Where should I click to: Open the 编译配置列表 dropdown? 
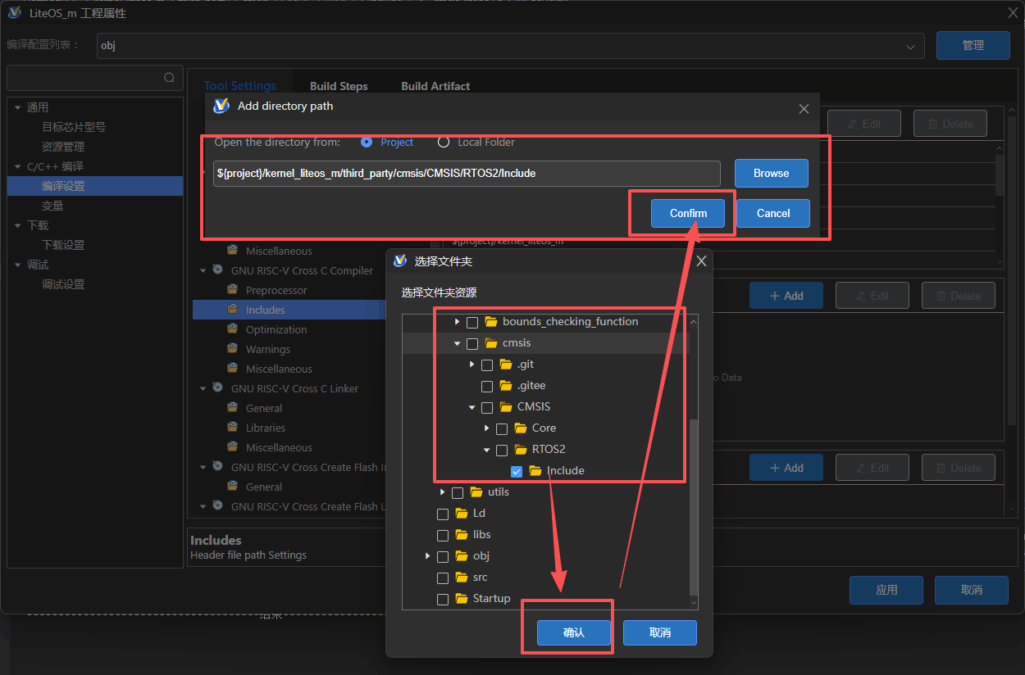pos(510,46)
